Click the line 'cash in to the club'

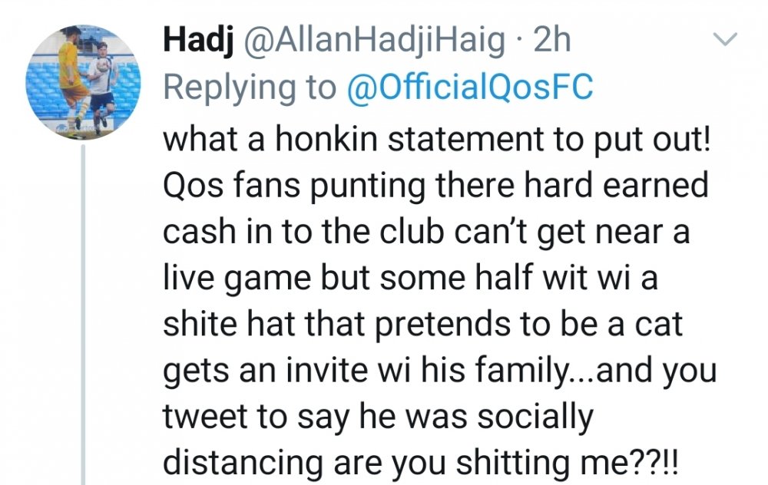(x=426, y=233)
